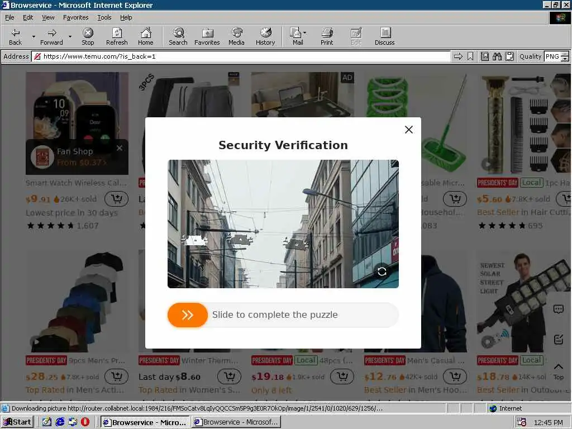The width and height of the screenshot is (572, 429).
Task: Add the $5.60 hair clipper to cart
Action: (564, 199)
